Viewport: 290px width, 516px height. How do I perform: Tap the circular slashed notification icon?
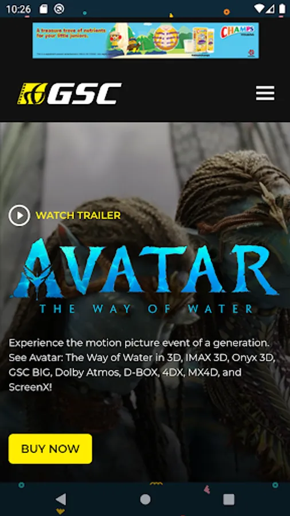point(59,9)
